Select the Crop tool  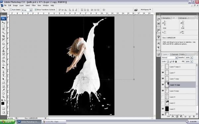(3, 36)
